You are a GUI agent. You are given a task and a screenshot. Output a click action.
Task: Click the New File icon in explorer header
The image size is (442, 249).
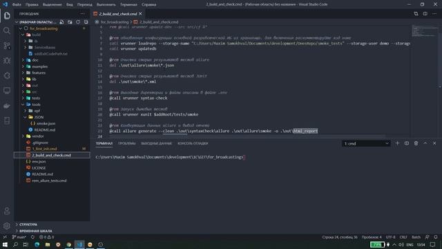point(61,21)
